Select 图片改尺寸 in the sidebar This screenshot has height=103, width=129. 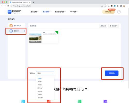click(17, 26)
